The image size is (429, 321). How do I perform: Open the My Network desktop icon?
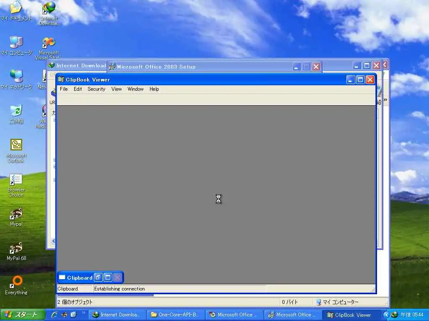tap(16, 79)
